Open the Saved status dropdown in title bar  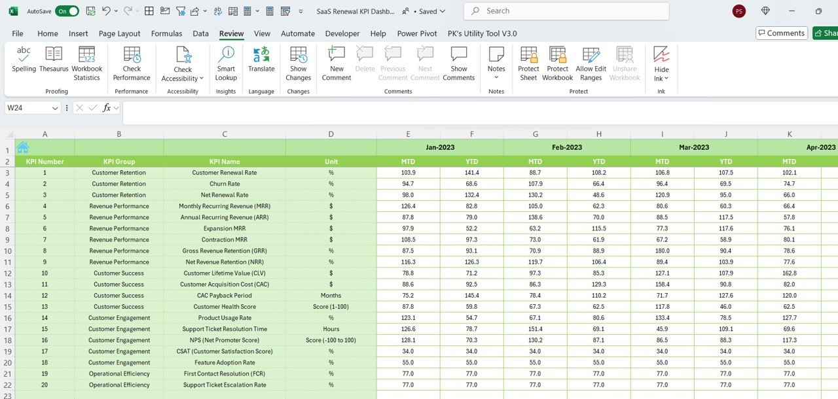point(432,11)
